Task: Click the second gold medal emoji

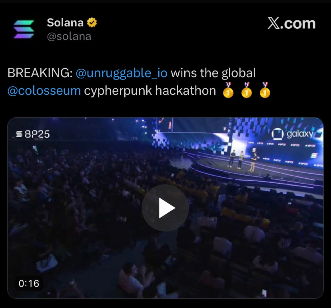Action: [x=247, y=90]
